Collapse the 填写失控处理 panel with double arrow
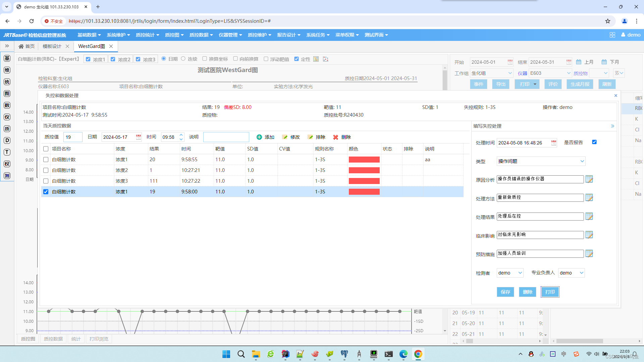Screen dimensions: 644x362 (612, 126)
